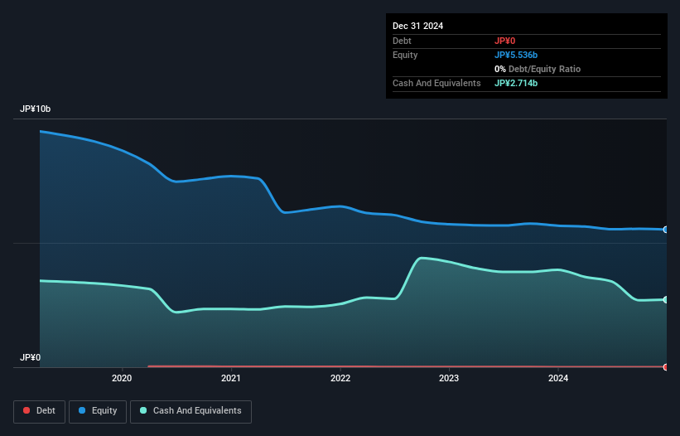
Task: Click the 2021 x-axis label
Action: [231, 378]
